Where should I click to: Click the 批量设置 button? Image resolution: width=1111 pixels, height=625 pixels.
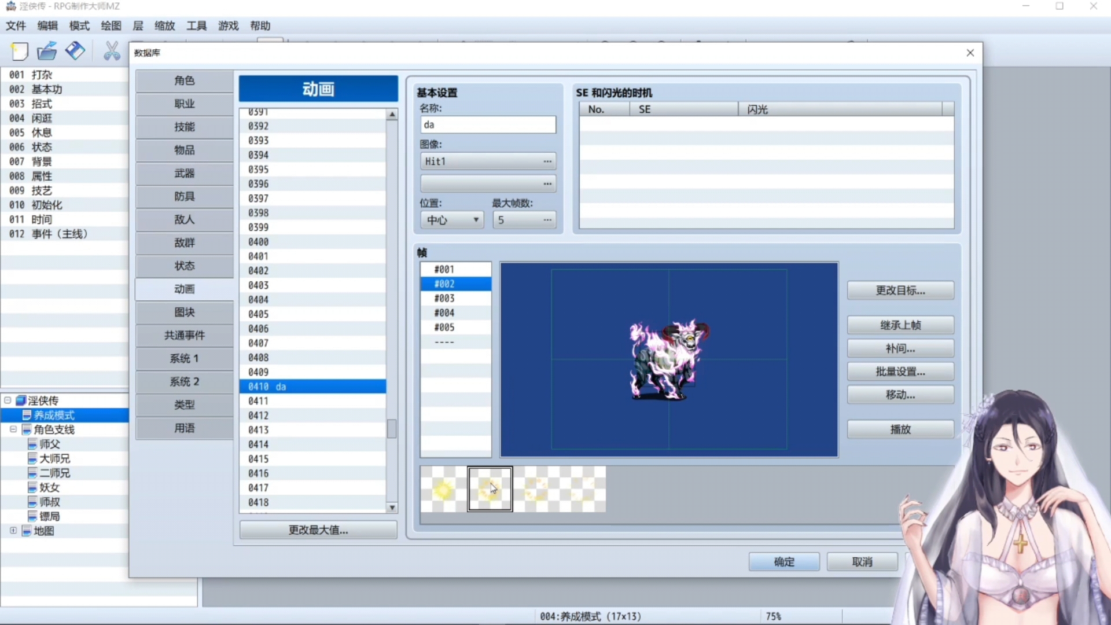(900, 372)
